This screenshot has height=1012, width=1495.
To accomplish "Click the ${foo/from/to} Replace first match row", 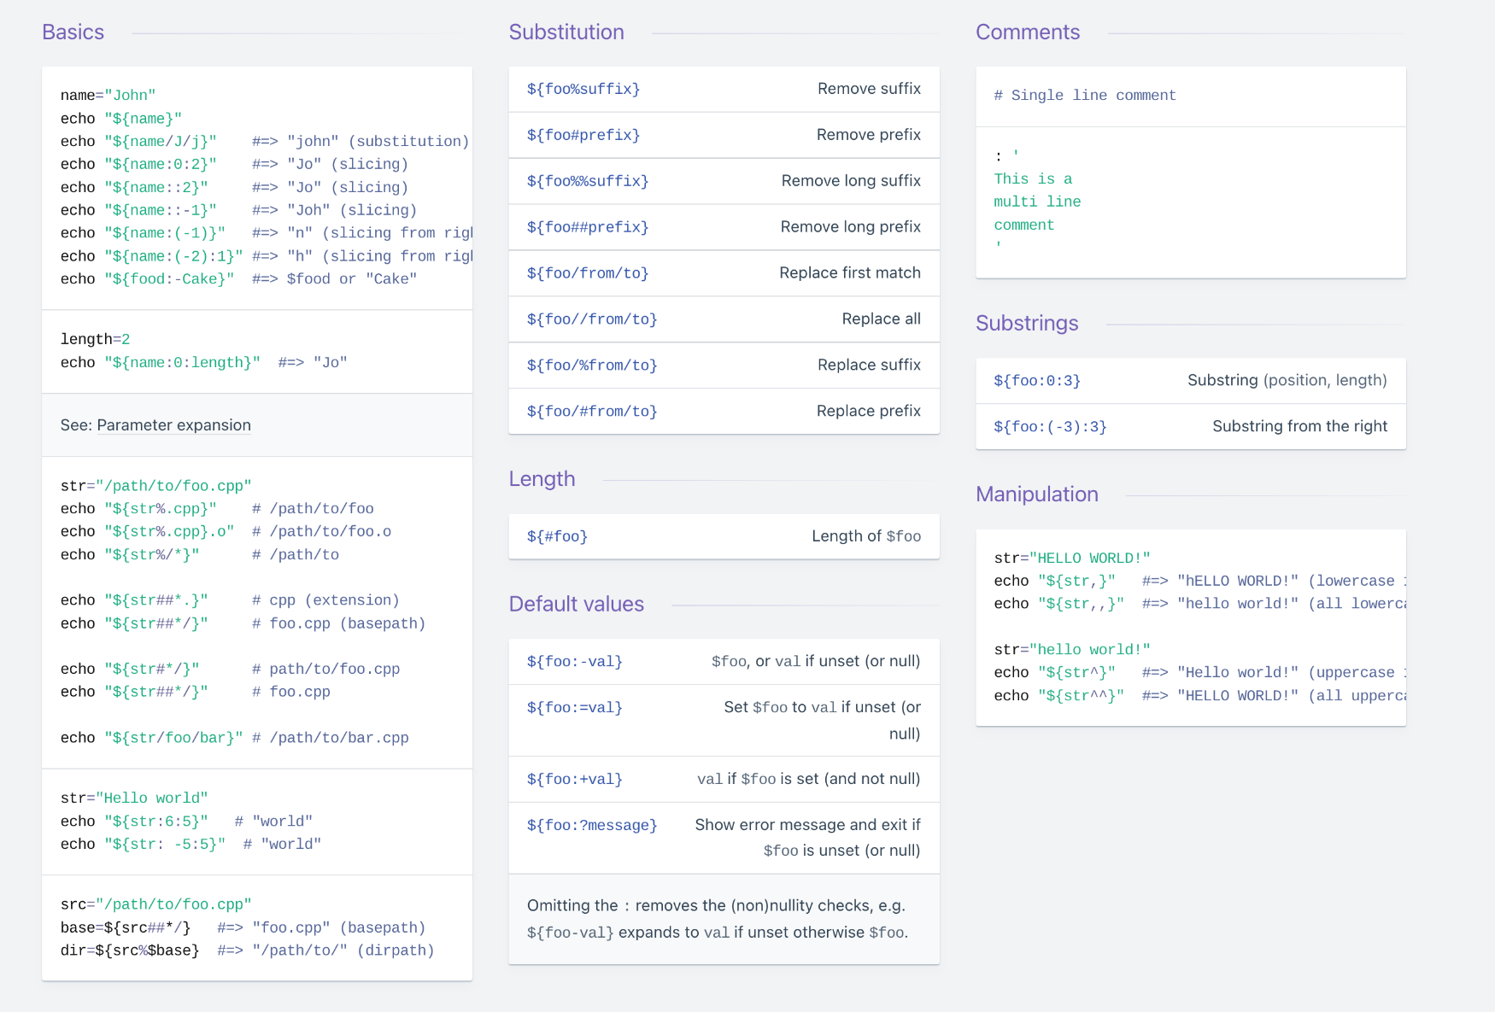I will pyautogui.click(x=723, y=273).
